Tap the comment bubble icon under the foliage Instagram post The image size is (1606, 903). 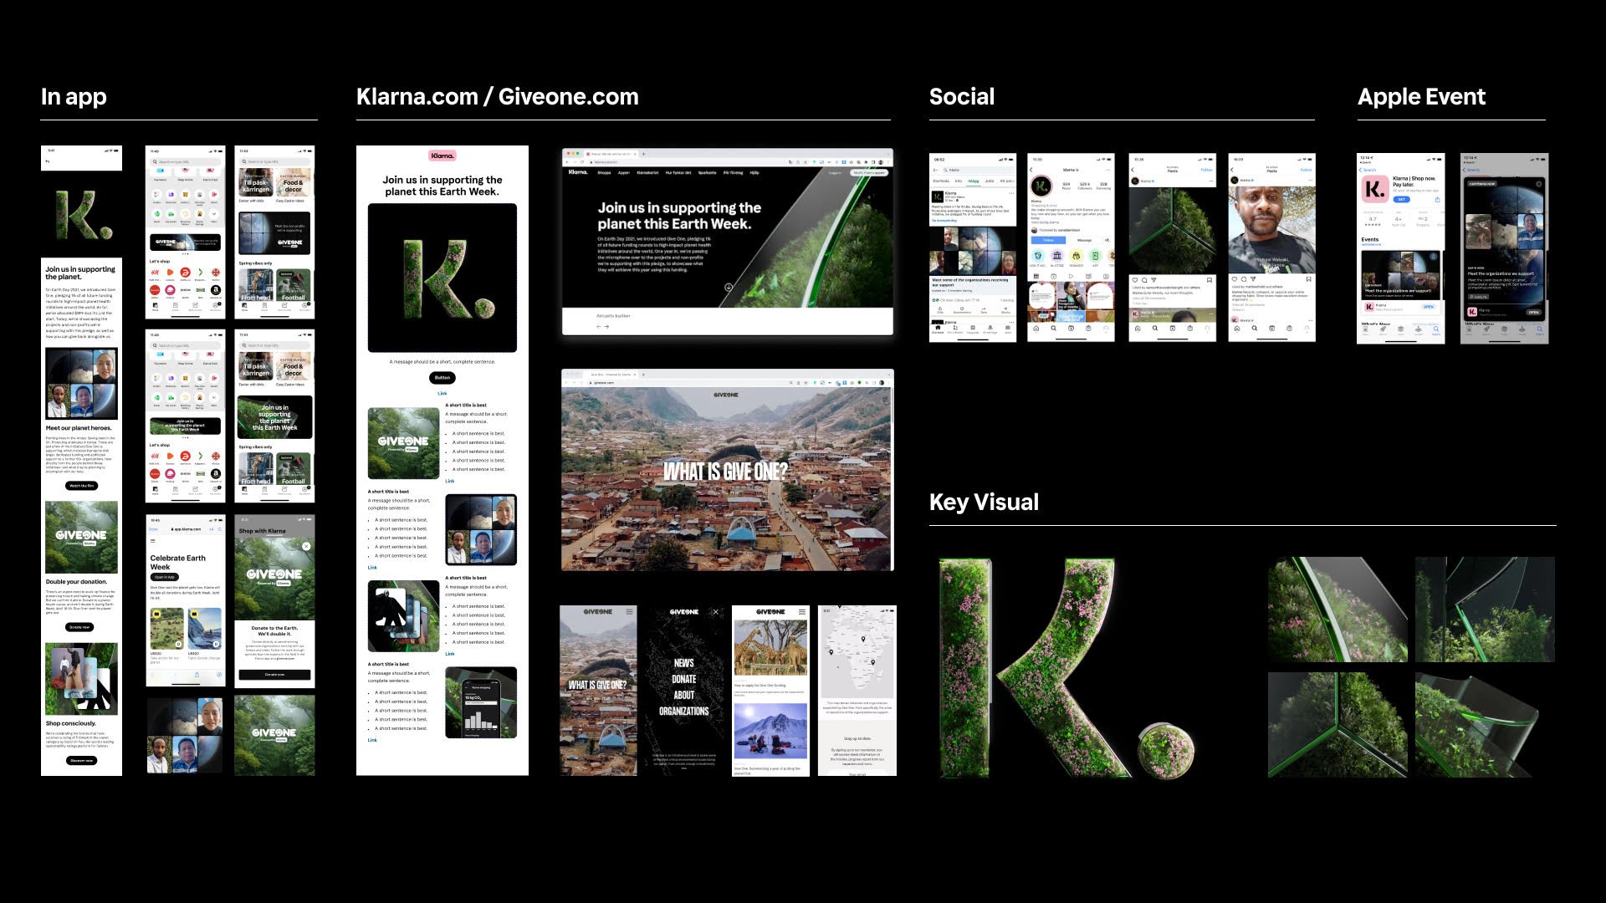(1143, 280)
